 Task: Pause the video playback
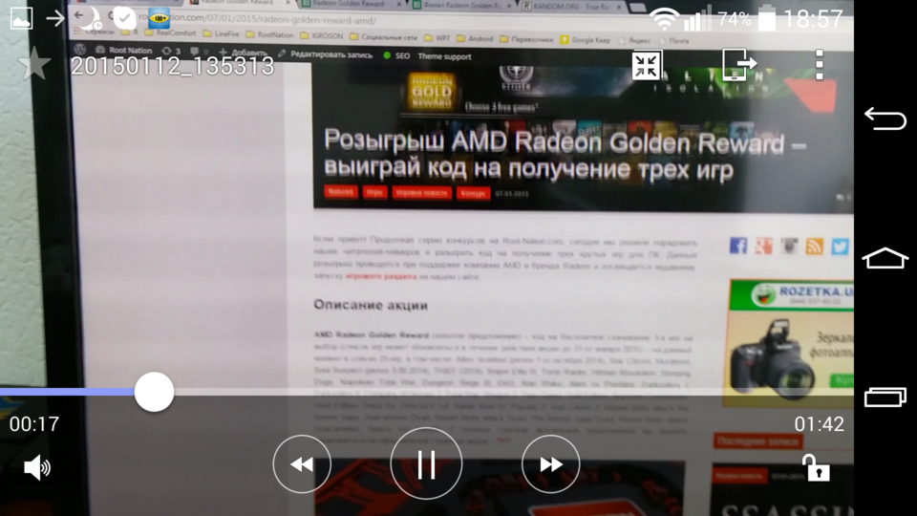pyautogui.click(x=426, y=464)
